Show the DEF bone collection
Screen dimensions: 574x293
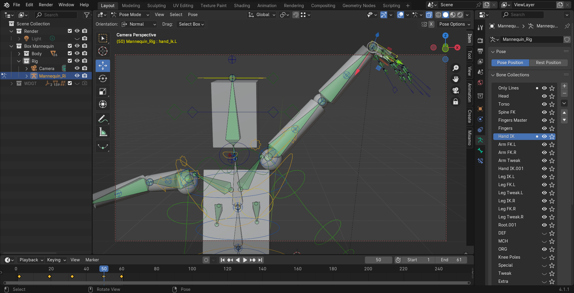(x=544, y=233)
